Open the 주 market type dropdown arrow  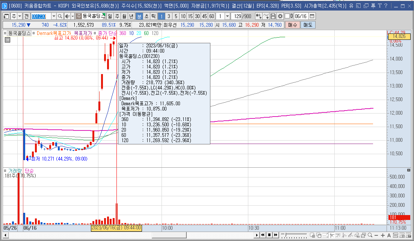click(x=20, y=16)
